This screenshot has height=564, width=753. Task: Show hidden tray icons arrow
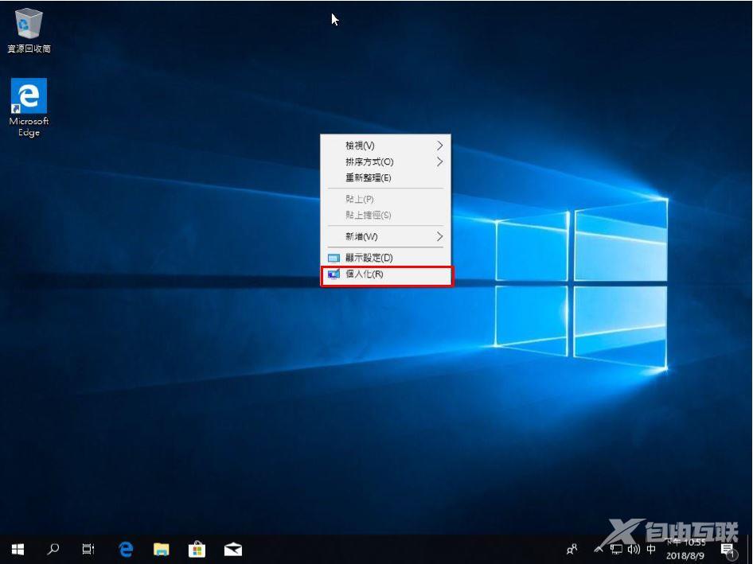tap(599, 549)
